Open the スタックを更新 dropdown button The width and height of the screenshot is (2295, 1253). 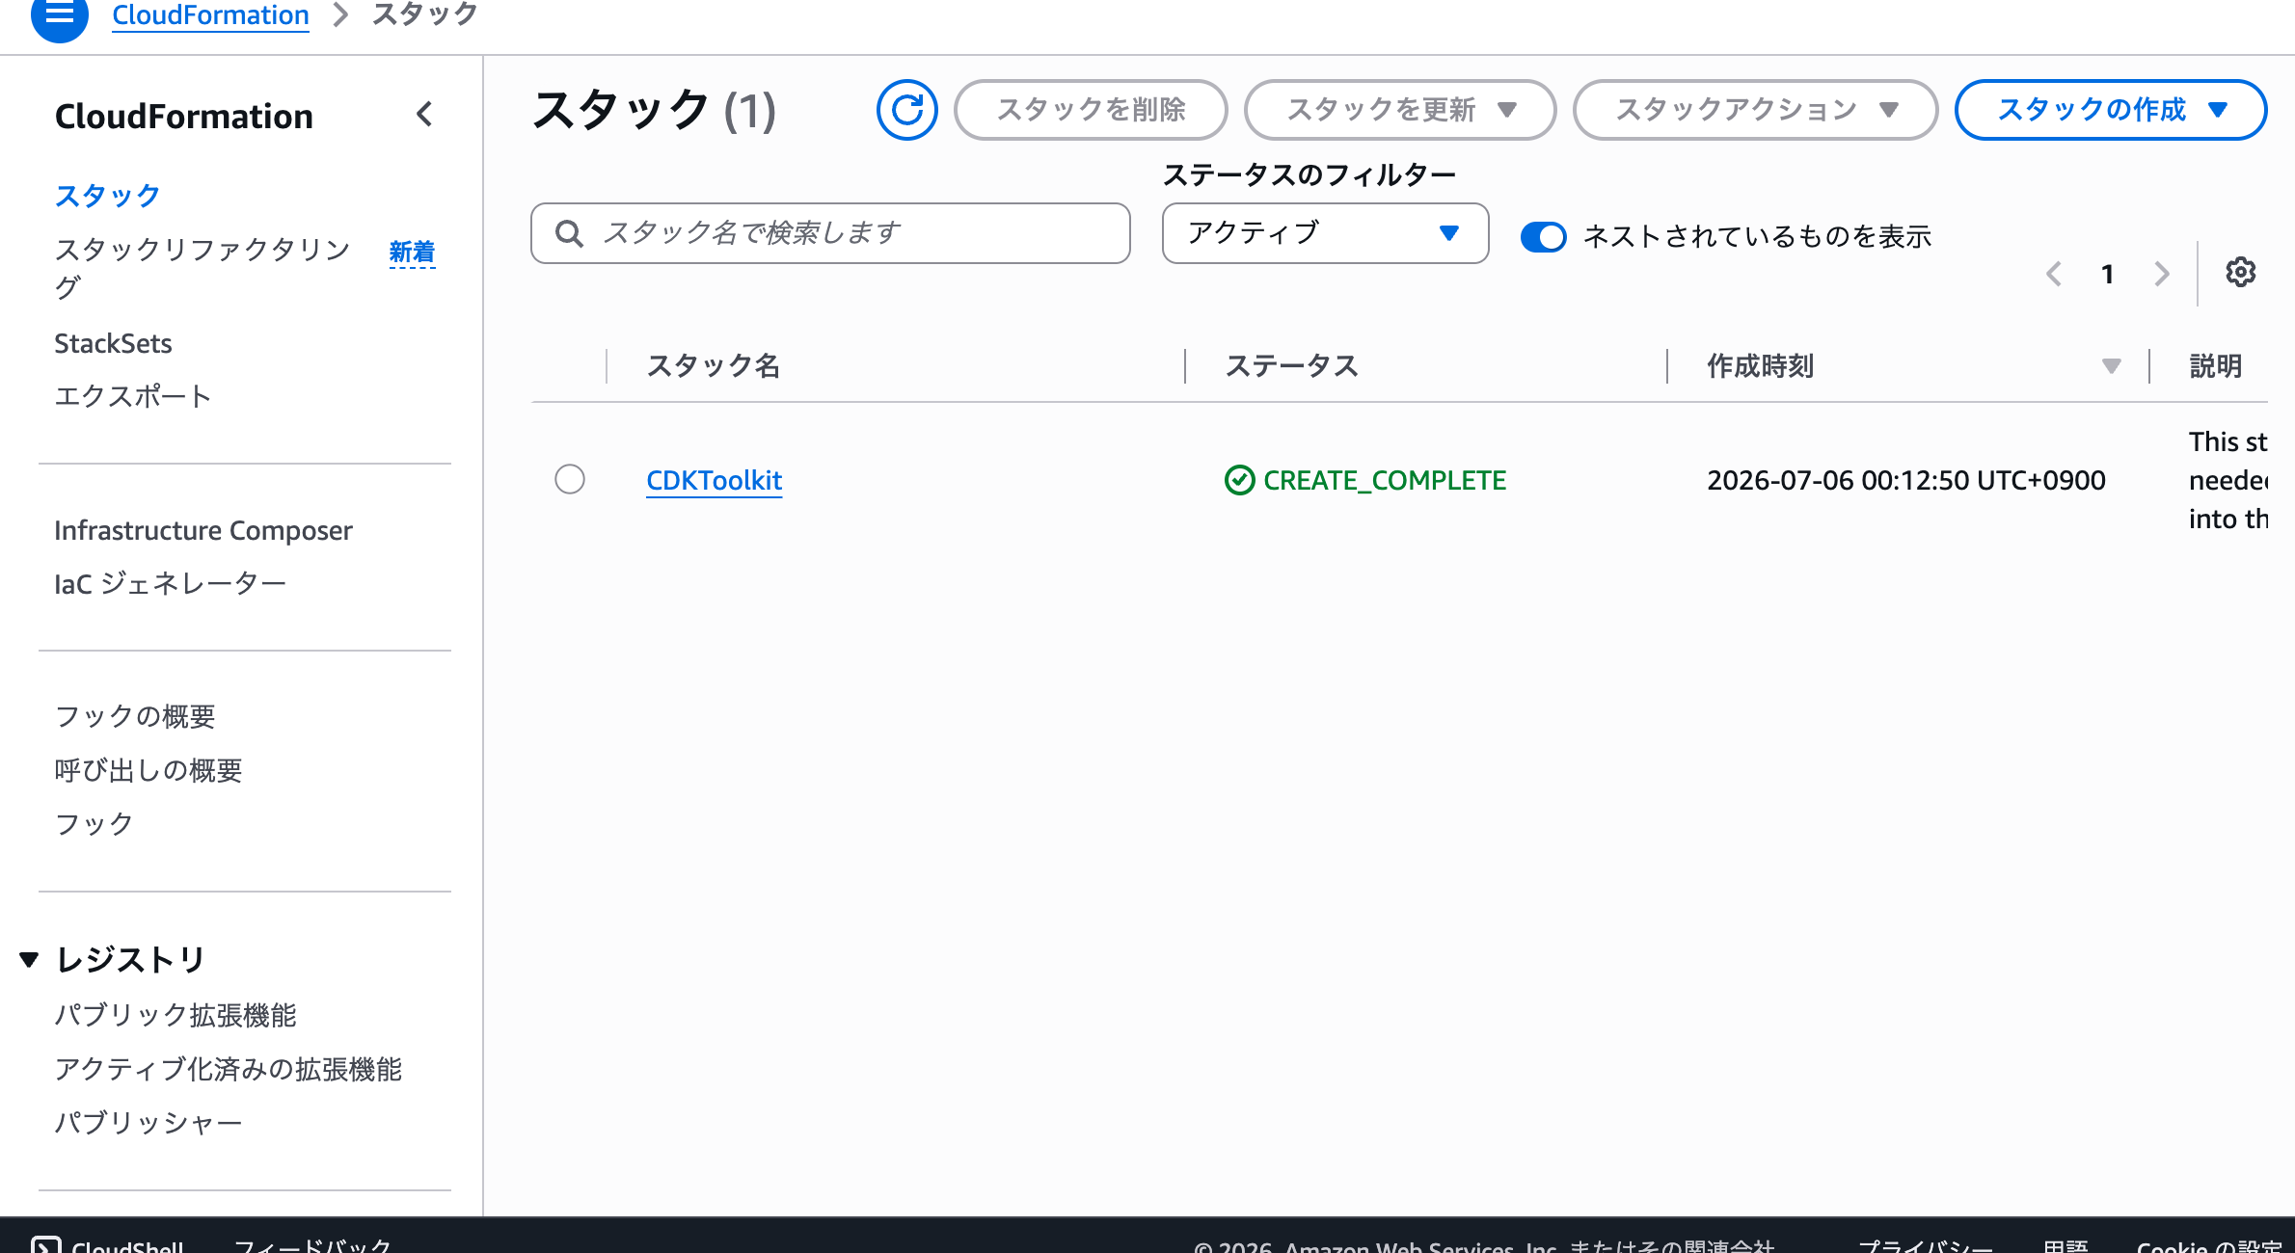(1400, 110)
